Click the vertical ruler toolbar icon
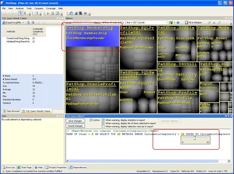The image size is (234, 174). 25,13
